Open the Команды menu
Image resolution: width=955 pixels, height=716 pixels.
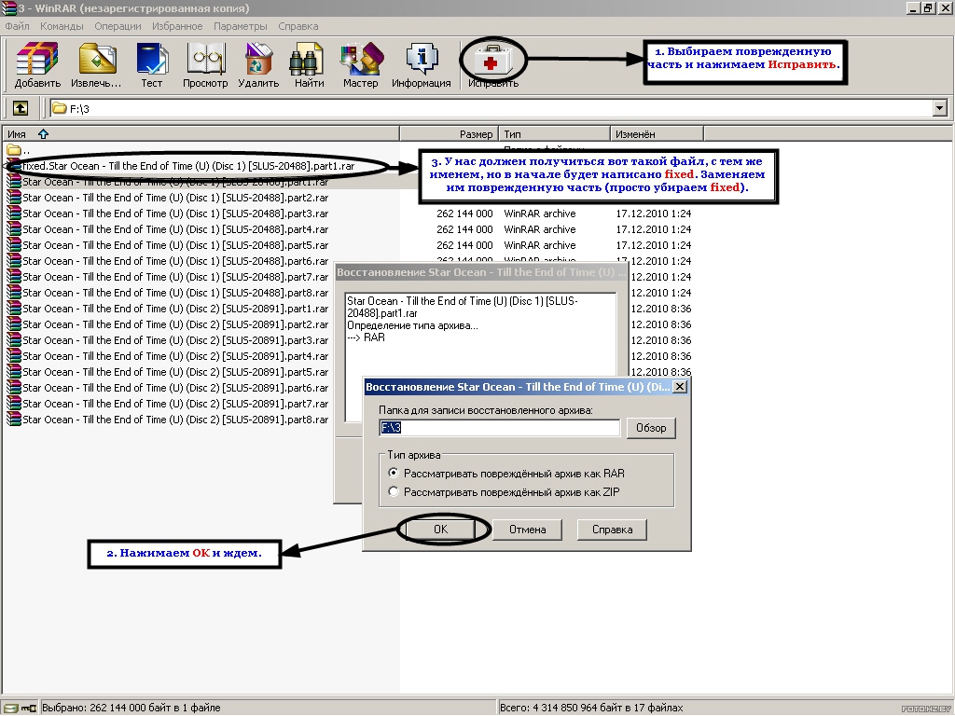coord(62,26)
